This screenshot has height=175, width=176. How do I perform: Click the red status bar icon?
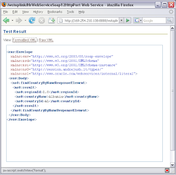pos(167,171)
